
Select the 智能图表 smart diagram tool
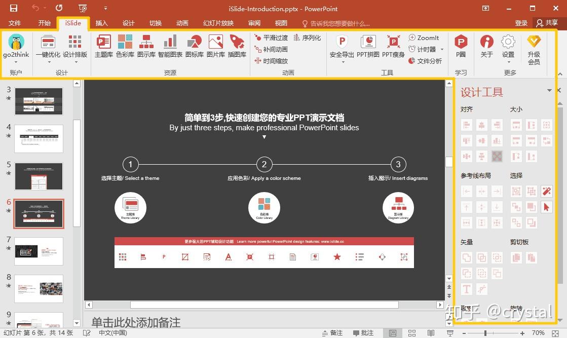[170, 48]
